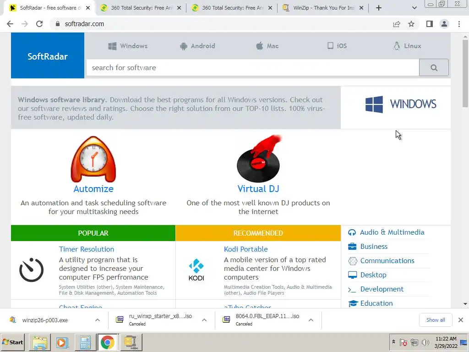Open the File Explorer taskbar icon
Screen dimensions: 469x352
pos(40,342)
